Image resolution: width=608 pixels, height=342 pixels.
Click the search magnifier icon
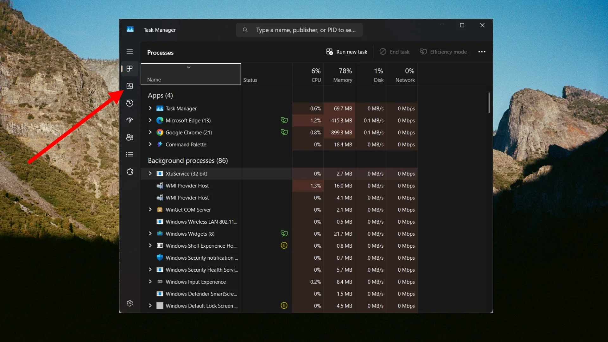(x=245, y=30)
